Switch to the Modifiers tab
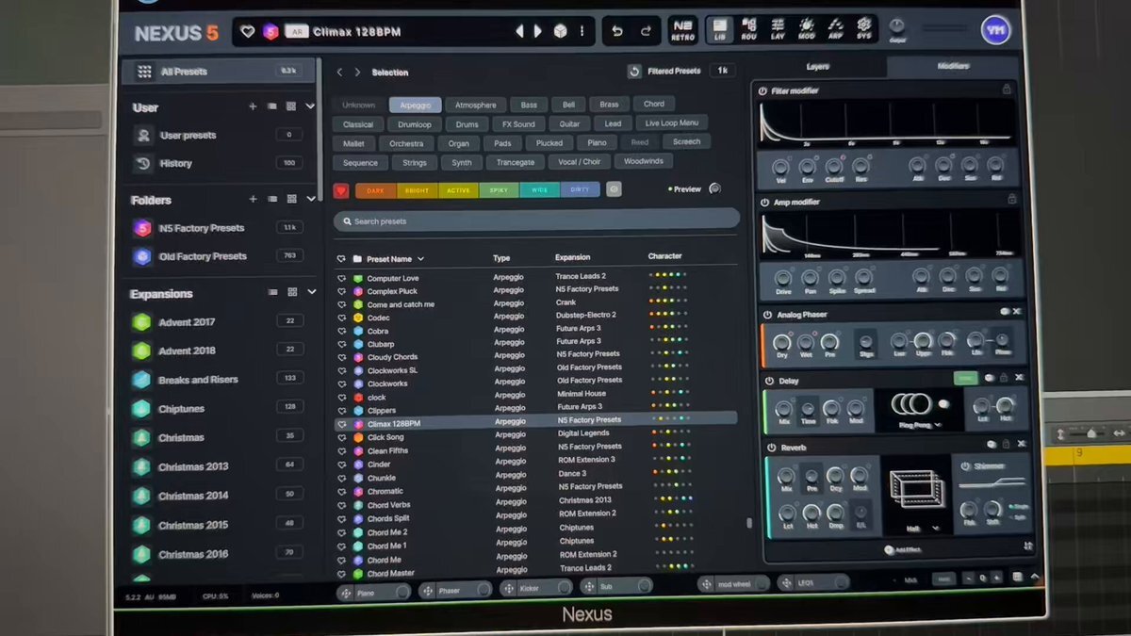 click(x=953, y=67)
